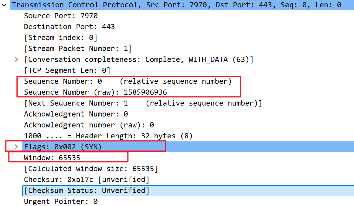Click the TCP Segment Len field

[x=67, y=70]
